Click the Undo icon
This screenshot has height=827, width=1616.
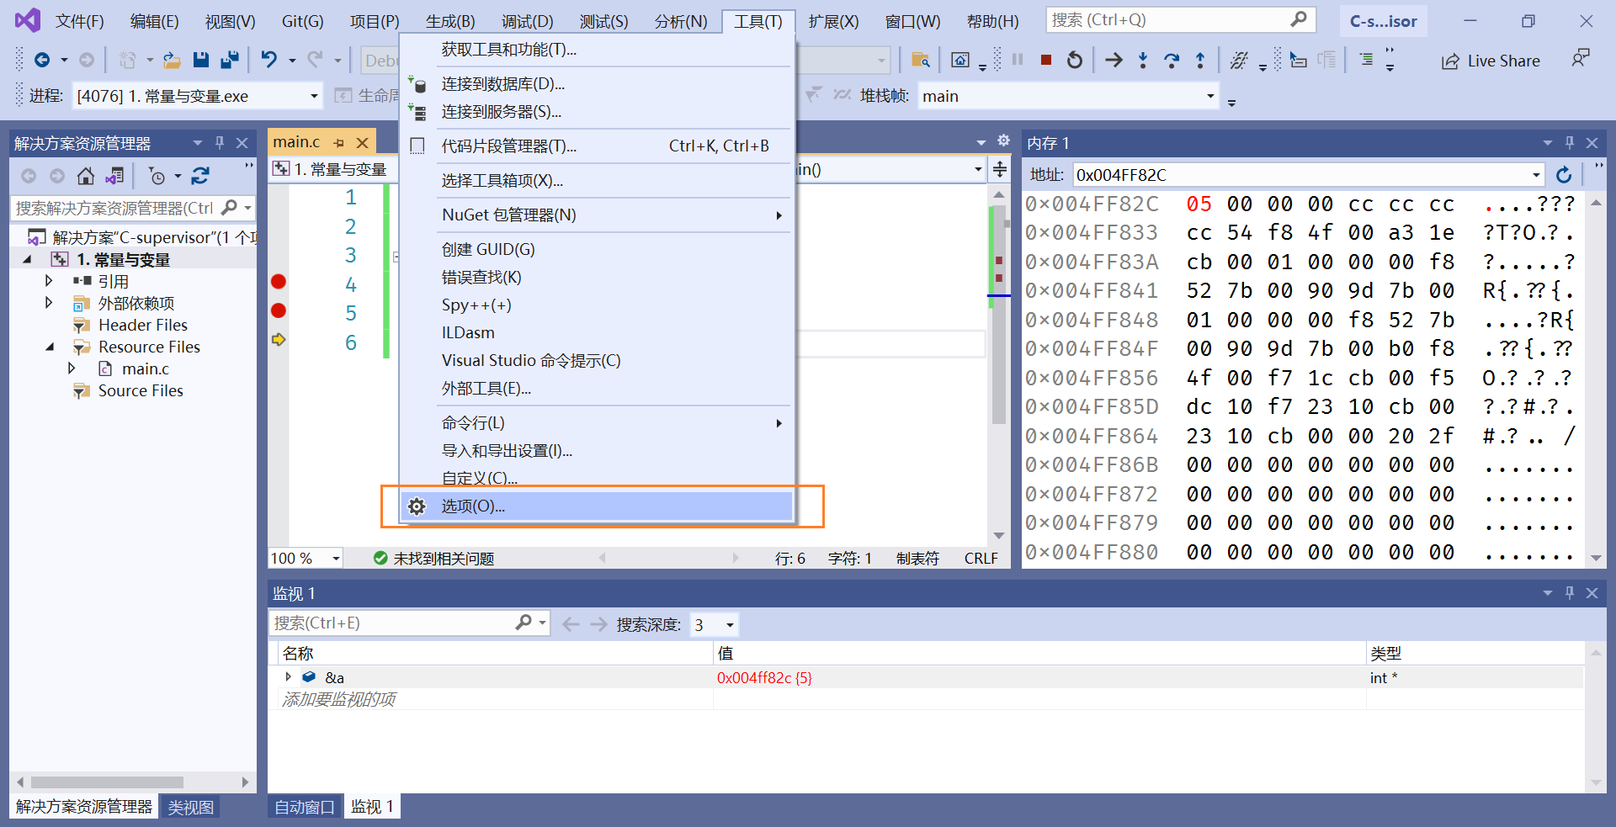[268, 60]
